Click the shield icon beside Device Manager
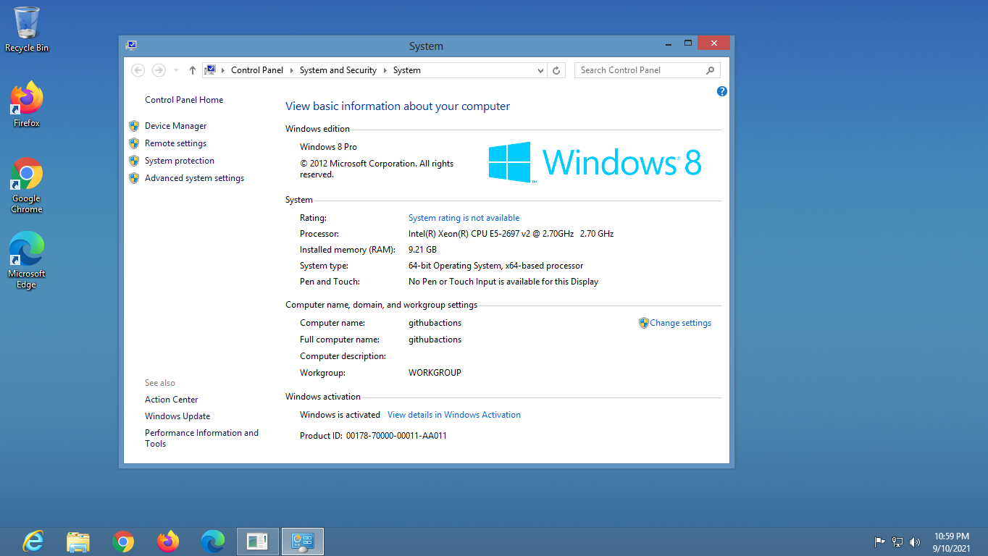 point(134,126)
